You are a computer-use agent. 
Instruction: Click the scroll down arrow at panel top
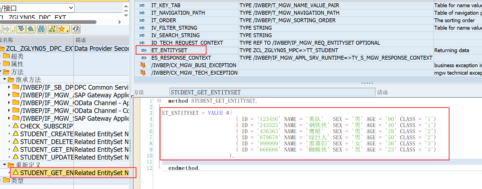coord(126,15)
